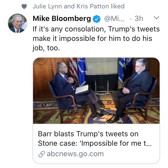Open the "Barr blasts Trump's tweets on" headline
This screenshot has height=168, width=168.
coord(88,134)
